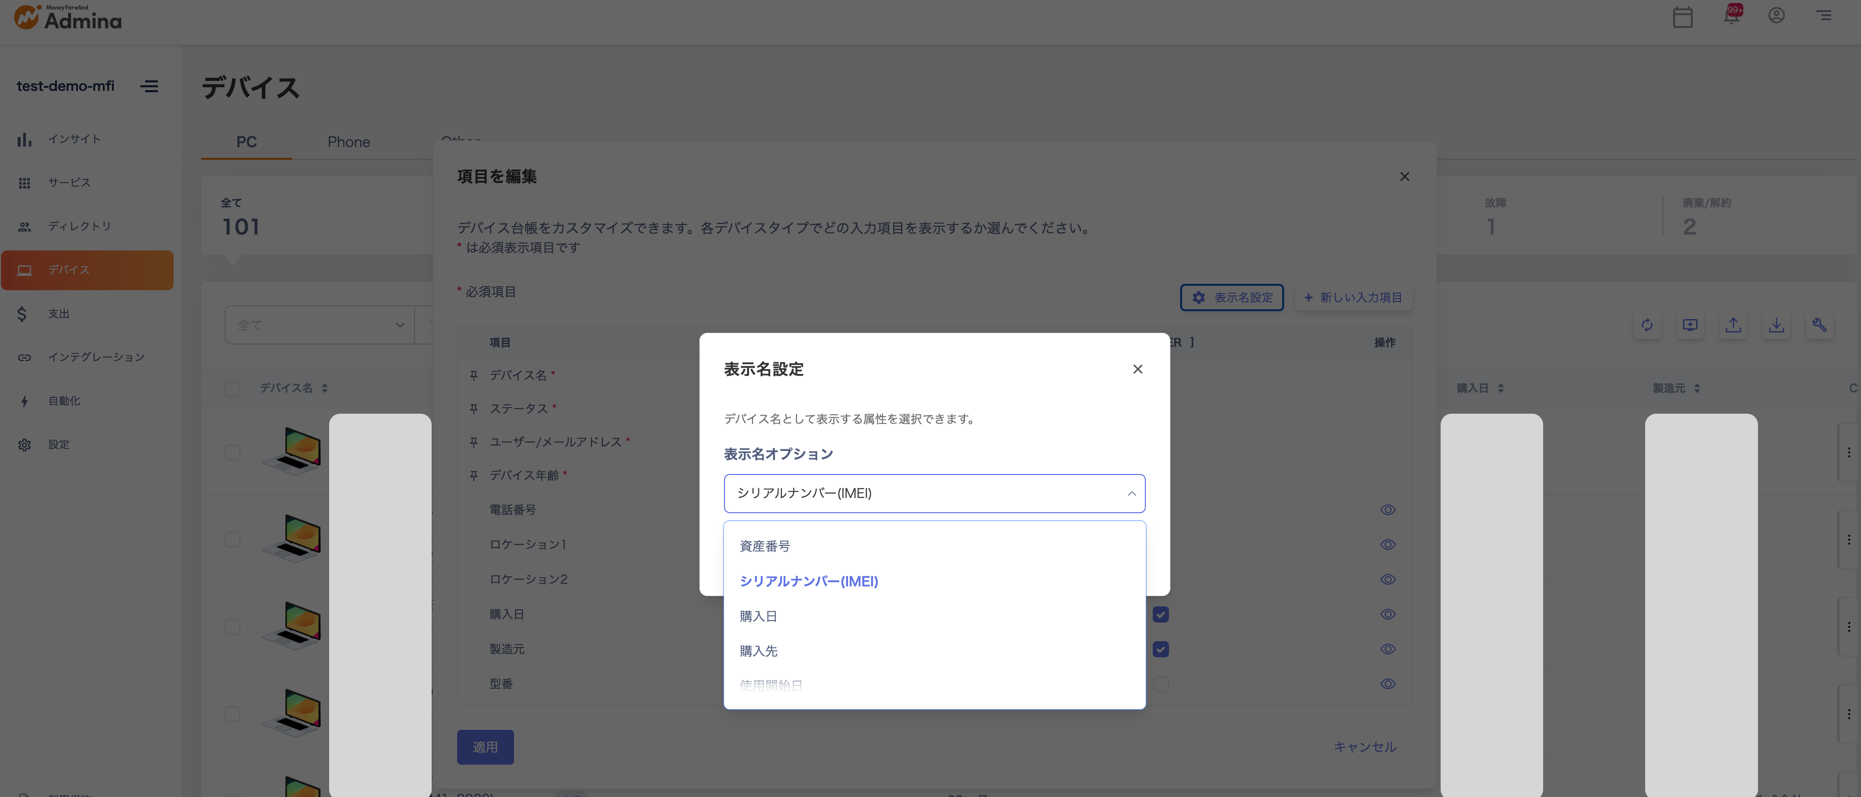Uncheck the checkbox in 製造元 row
Viewport: 1861px width, 797px height.
click(1161, 649)
